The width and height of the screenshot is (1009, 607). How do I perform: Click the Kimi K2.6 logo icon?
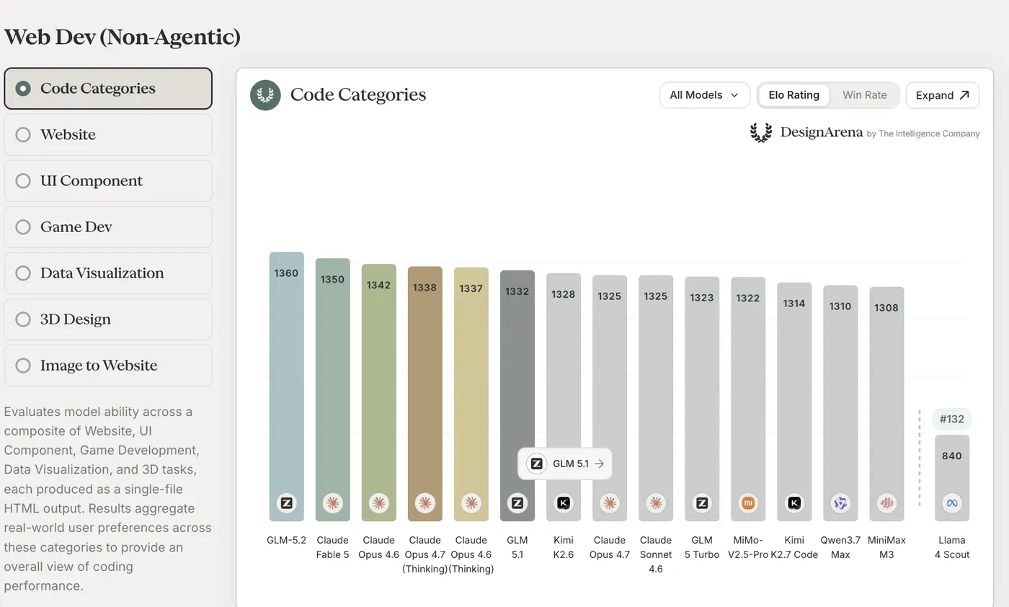click(564, 503)
